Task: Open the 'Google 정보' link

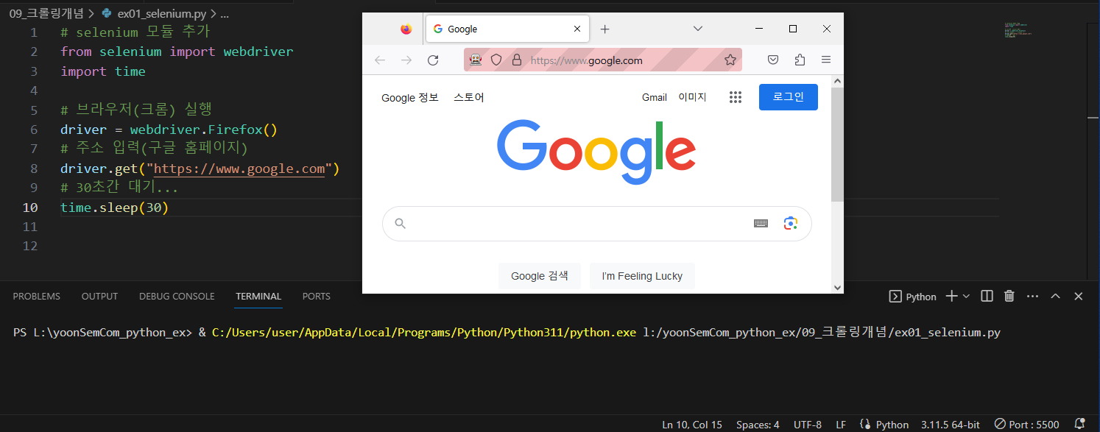Action: tap(410, 98)
